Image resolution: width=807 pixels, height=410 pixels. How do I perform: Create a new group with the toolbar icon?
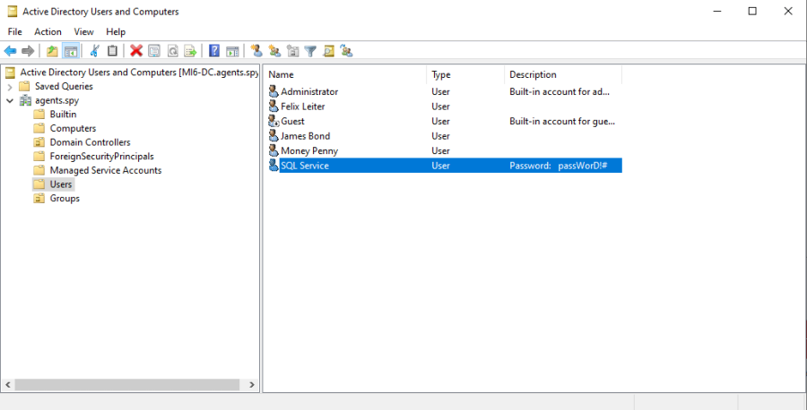tap(275, 51)
